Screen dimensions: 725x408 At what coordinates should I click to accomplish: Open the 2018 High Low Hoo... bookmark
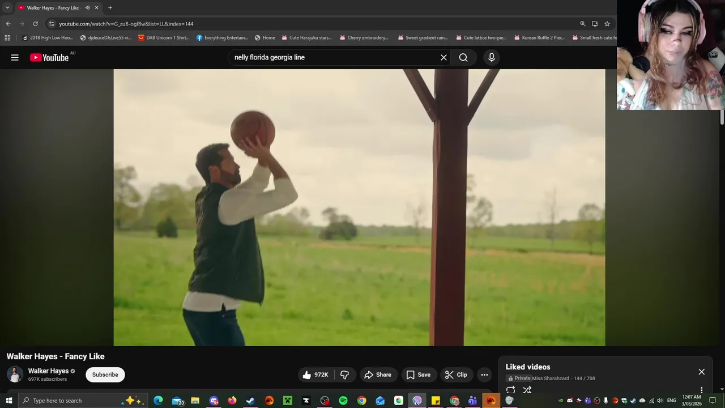point(48,38)
